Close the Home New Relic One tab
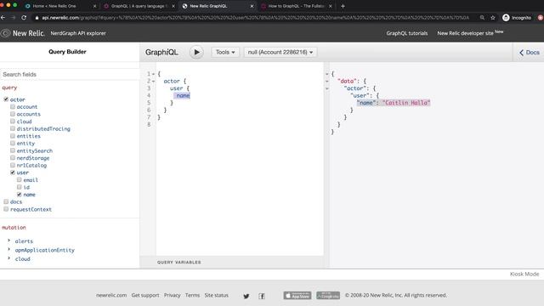 [94, 6]
